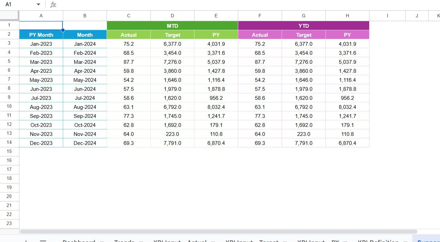Switch to the Dashboard sheet tab
This screenshot has width=440, height=242.
coord(79,241)
